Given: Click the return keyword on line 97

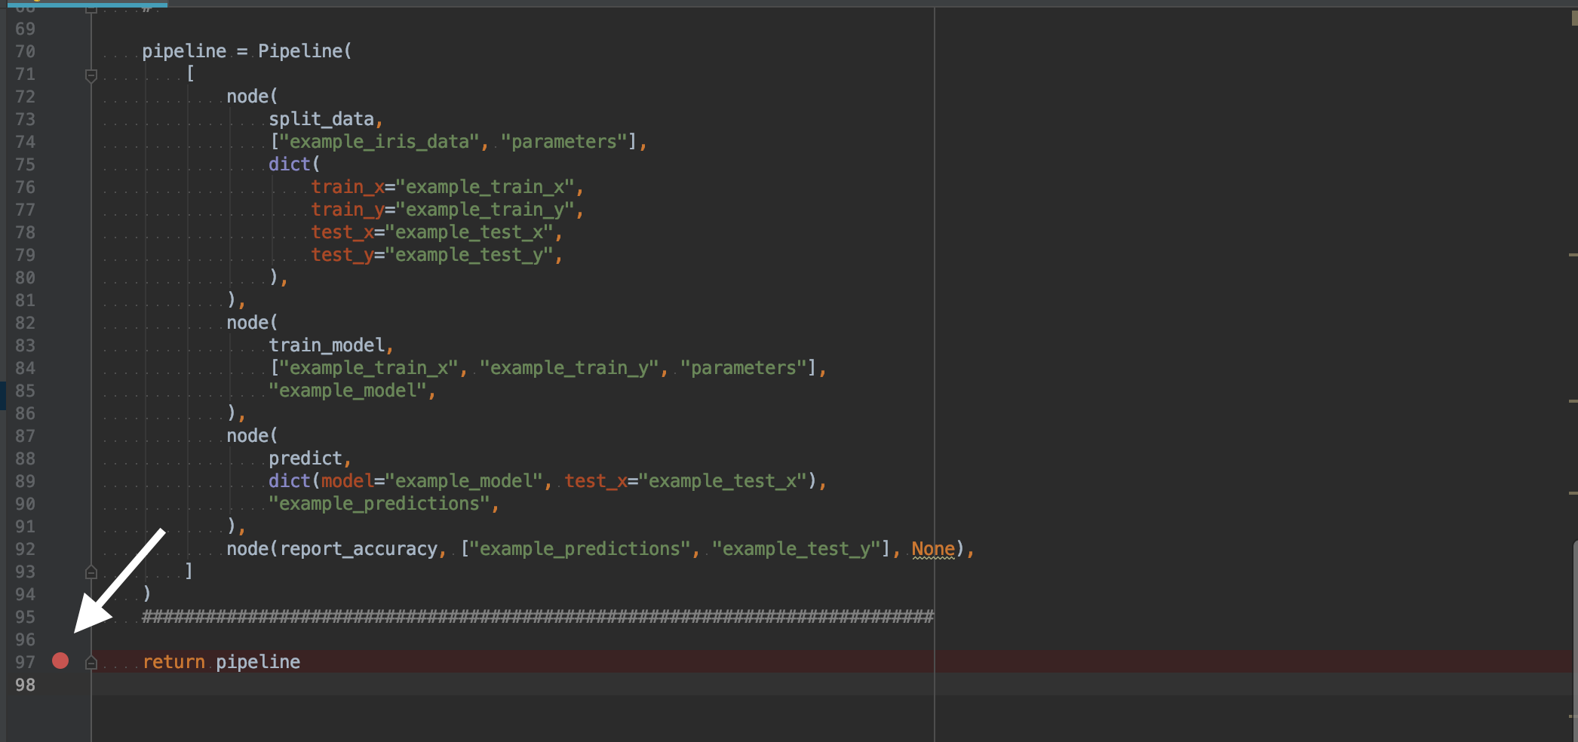Looking at the screenshot, I should [x=173, y=662].
